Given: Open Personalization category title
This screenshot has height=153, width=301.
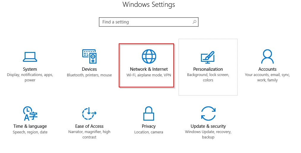Looking at the screenshot, I should coord(208,69).
